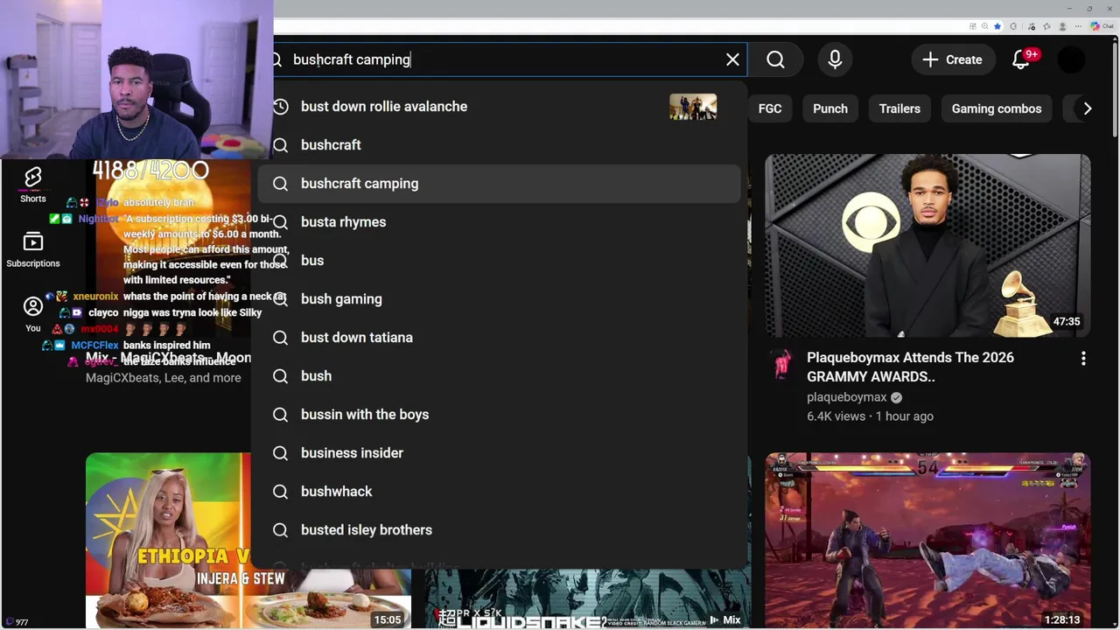This screenshot has width=1120, height=630.
Task: Open the Create menu
Action: (952, 59)
